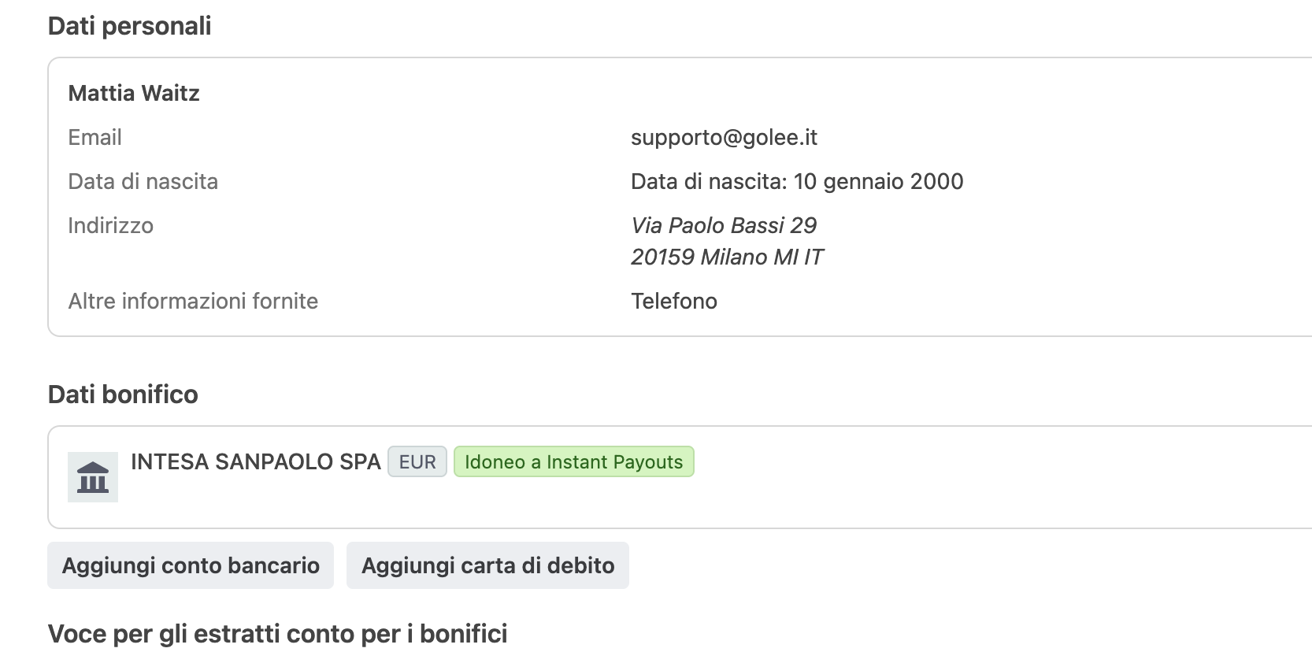Click the Telefono value
Viewport: 1312px width, 663px height.
click(x=673, y=302)
